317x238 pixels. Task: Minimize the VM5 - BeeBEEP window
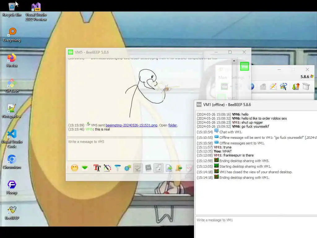(x=216, y=52)
